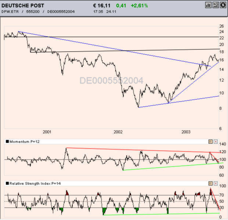Click the 2003 label on time axis
The image size is (228, 220).
(x=186, y=132)
